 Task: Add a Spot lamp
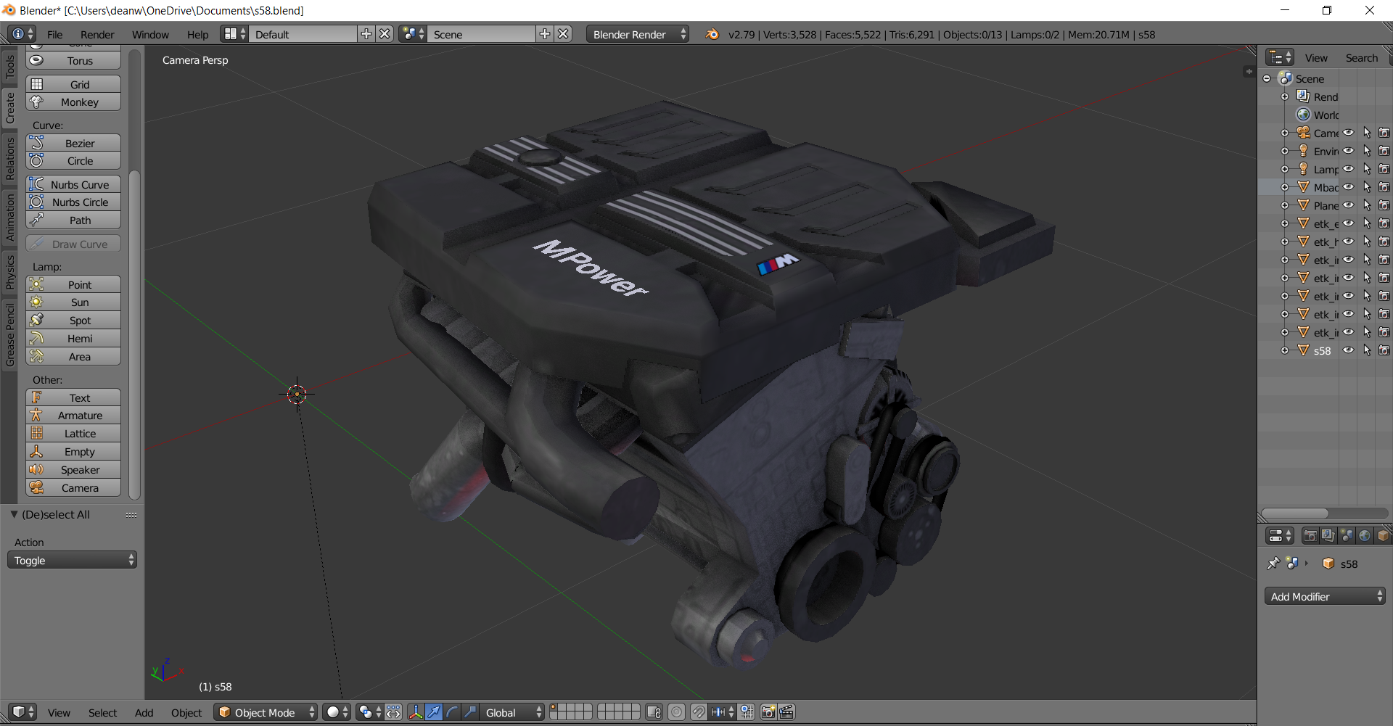(73, 321)
